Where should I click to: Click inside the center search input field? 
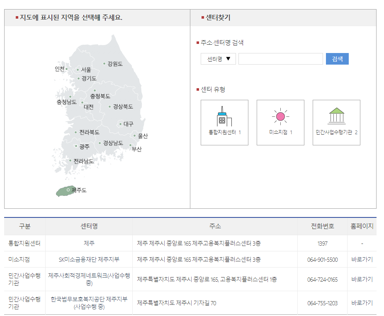[280, 59]
